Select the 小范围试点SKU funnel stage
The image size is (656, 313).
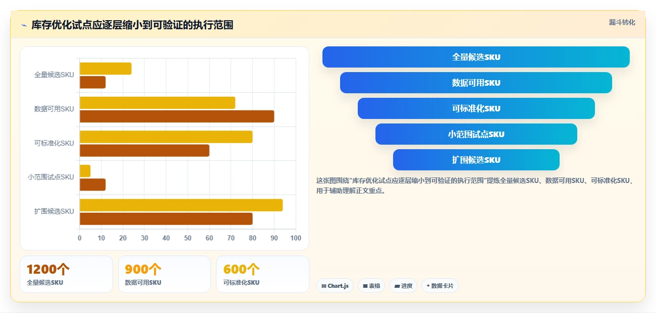click(476, 134)
